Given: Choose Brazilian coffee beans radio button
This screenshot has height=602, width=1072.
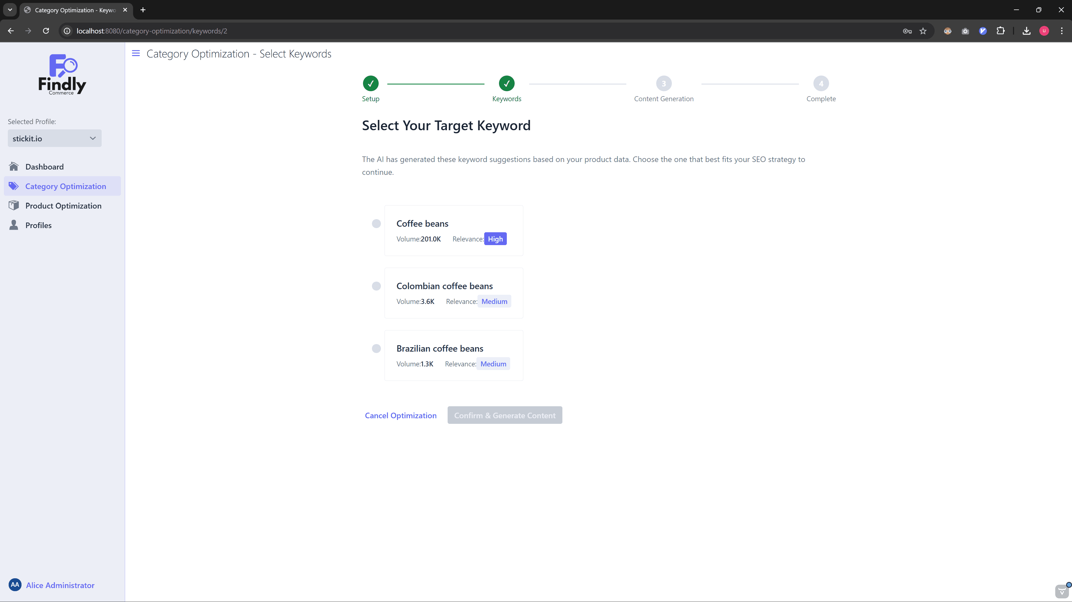Looking at the screenshot, I should click(x=376, y=349).
